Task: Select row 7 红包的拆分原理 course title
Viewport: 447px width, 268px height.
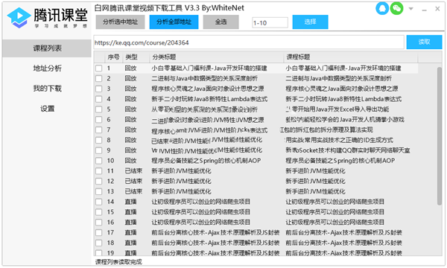Action: [326, 130]
